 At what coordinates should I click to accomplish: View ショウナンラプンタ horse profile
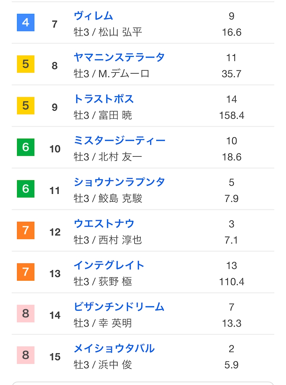click(119, 182)
